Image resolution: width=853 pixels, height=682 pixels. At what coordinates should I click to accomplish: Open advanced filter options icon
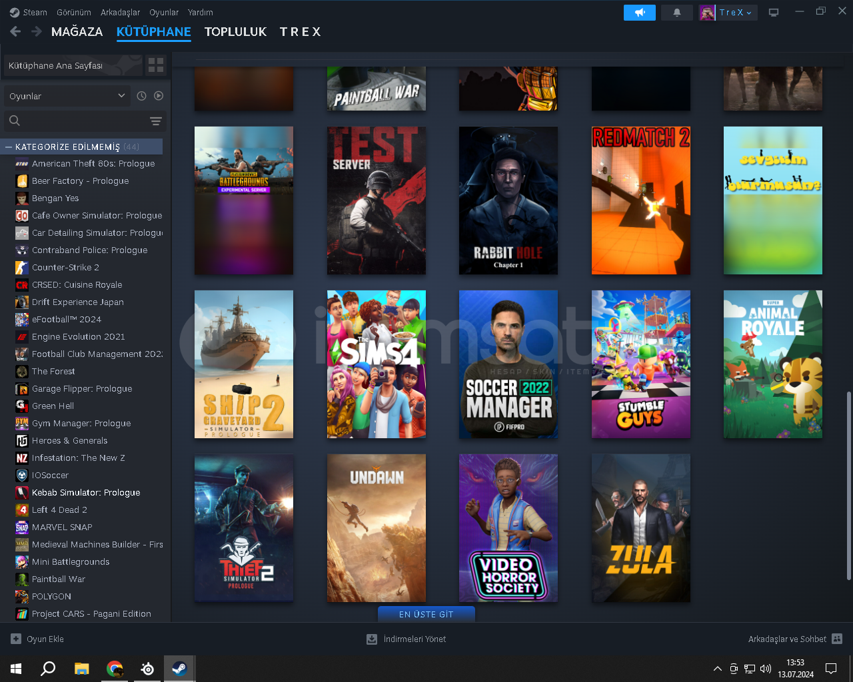pos(155,121)
